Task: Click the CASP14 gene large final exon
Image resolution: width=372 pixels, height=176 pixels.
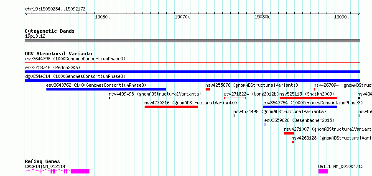Action: click(x=80, y=171)
